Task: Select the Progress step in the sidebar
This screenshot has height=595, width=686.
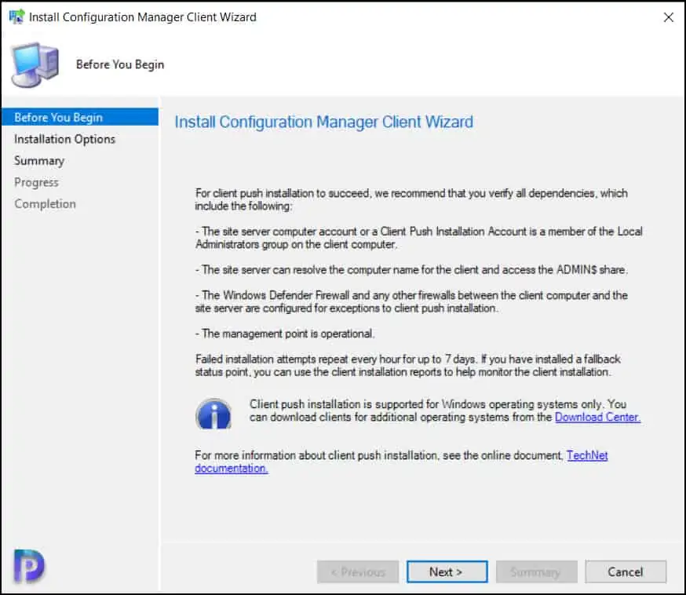Action: (x=36, y=182)
